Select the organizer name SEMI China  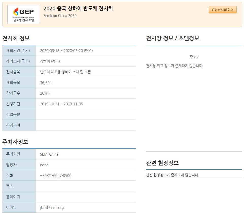49,154
